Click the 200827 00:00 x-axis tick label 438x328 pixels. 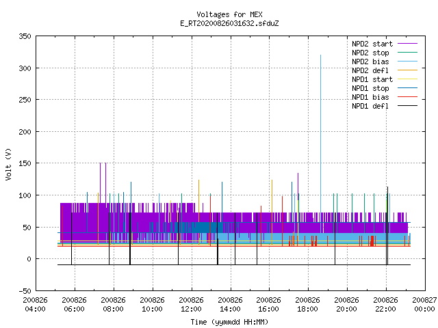click(x=424, y=305)
